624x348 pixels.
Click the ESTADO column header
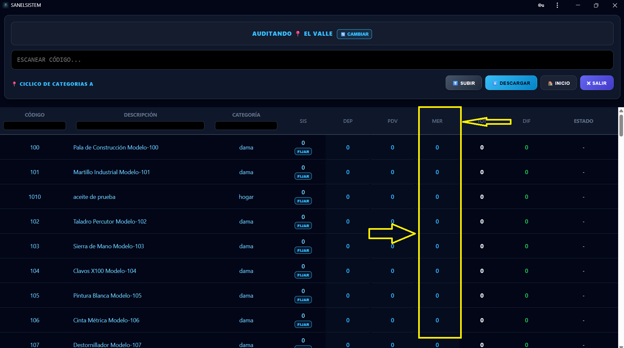(583, 121)
